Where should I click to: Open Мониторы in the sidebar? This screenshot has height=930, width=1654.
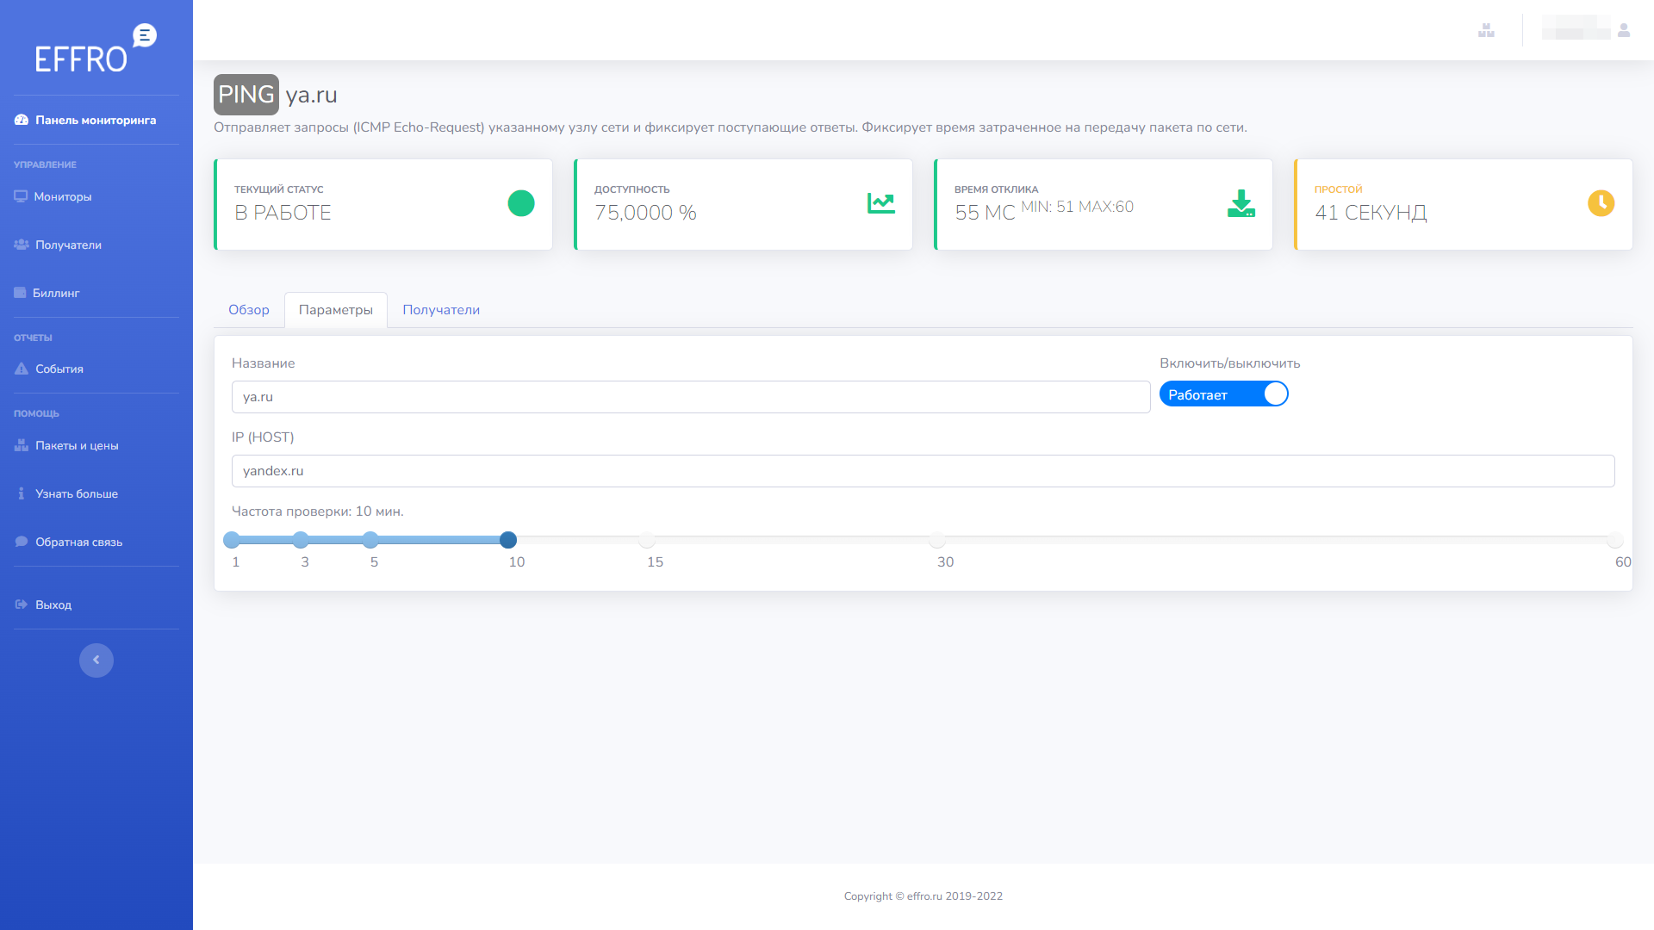click(62, 196)
